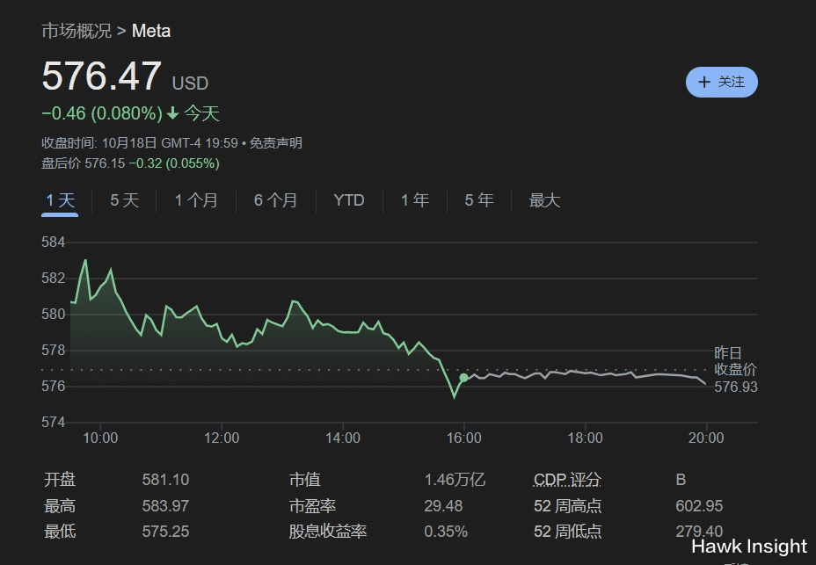Click the 股息收益率 row label

(328, 532)
